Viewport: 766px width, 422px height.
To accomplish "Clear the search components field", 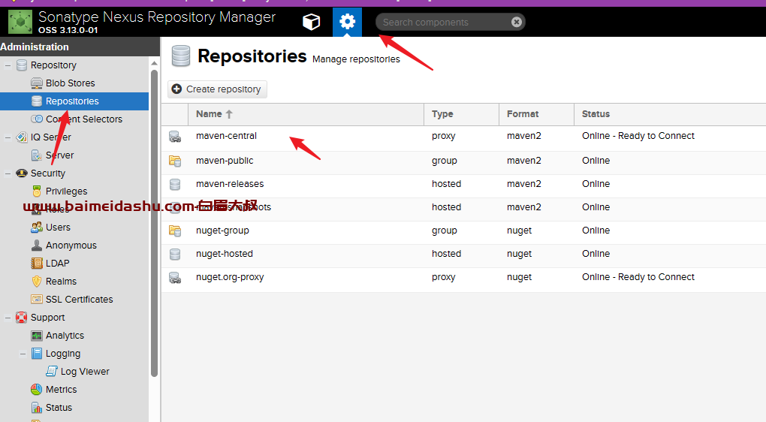I will pyautogui.click(x=517, y=22).
